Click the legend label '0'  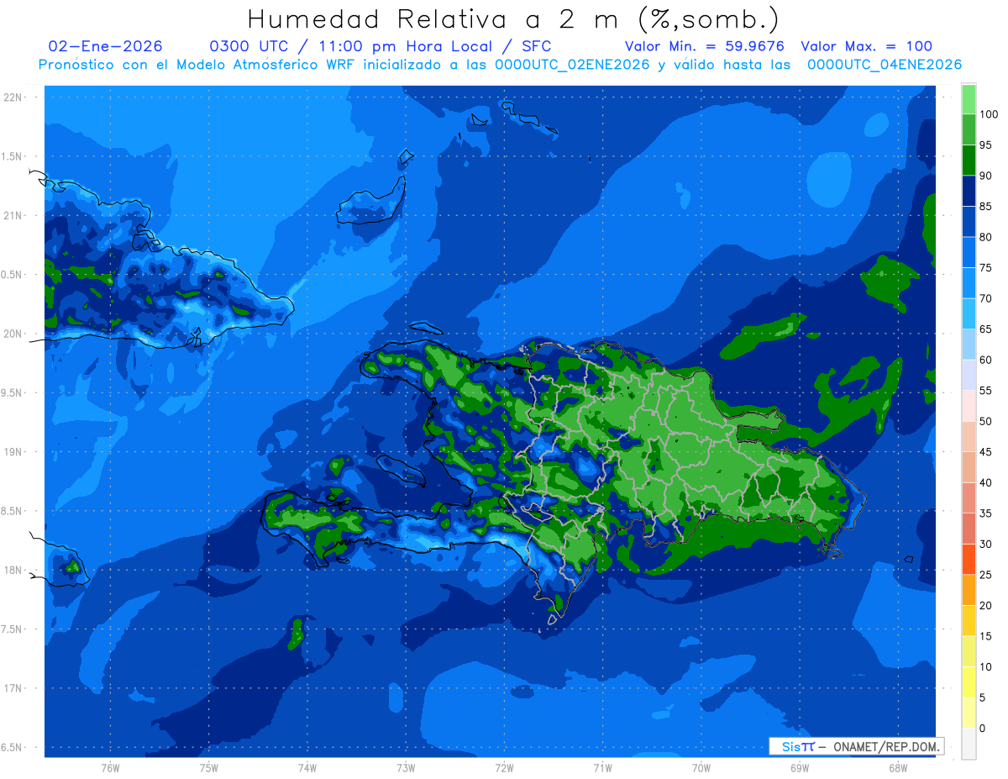click(x=982, y=728)
